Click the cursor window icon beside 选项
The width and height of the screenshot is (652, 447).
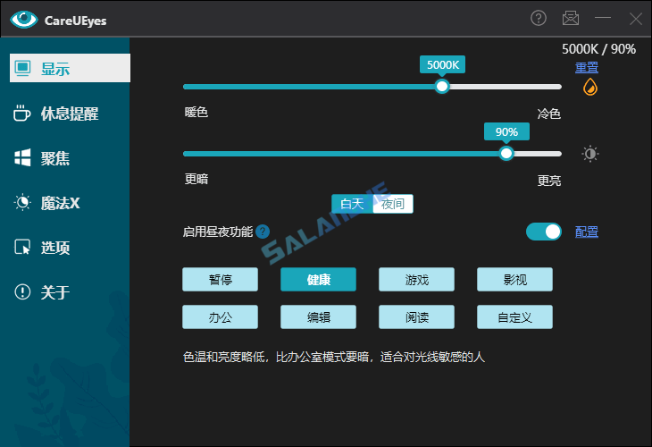tap(22, 248)
